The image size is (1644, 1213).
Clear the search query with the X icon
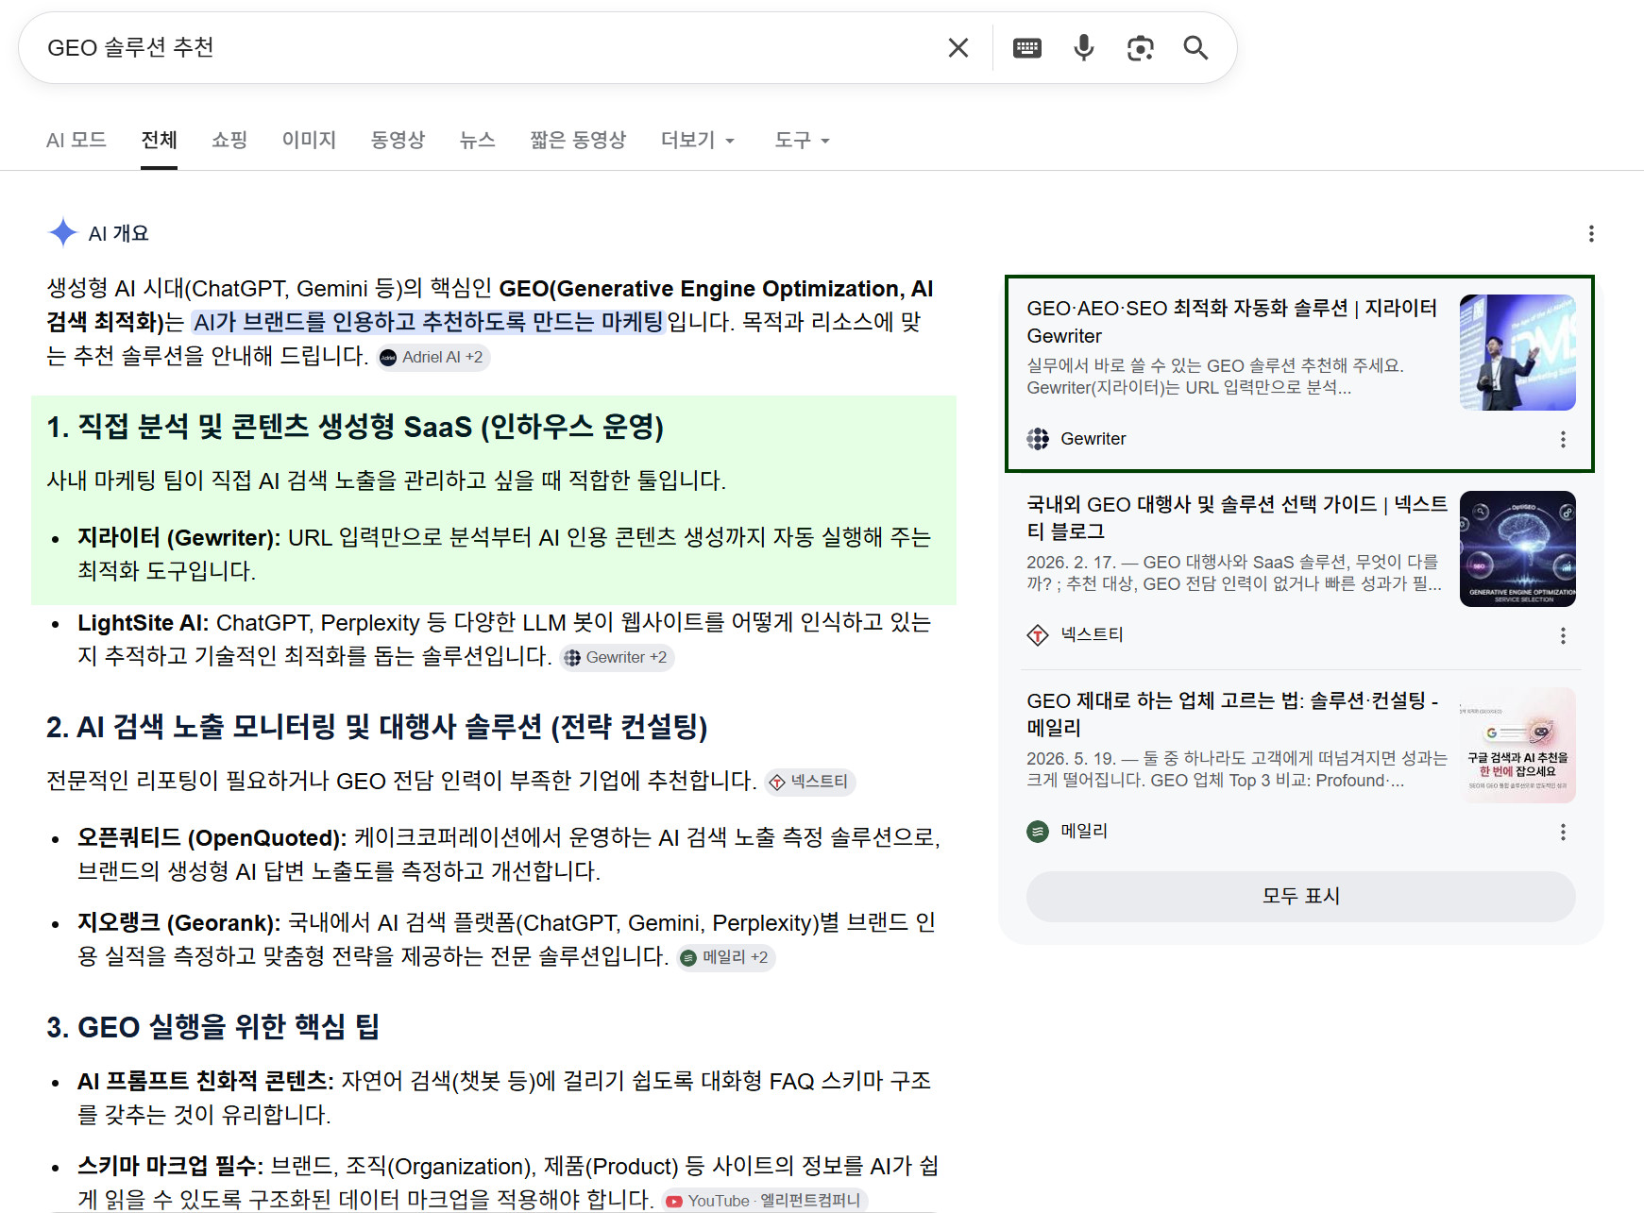pyautogui.click(x=958, y=48)
